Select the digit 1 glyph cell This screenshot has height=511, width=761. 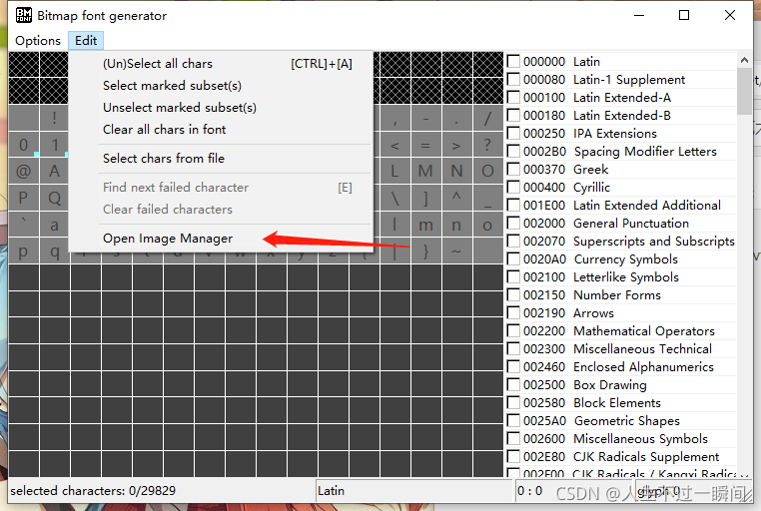[54, 145]
